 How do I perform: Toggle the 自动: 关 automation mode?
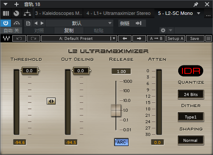[11, 31]
